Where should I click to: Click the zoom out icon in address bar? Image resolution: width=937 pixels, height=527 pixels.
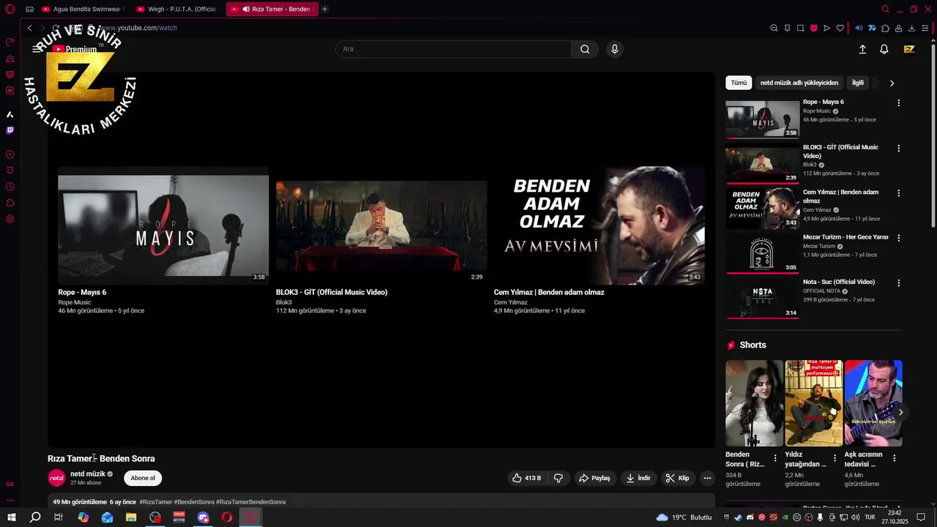pos(774,28)
